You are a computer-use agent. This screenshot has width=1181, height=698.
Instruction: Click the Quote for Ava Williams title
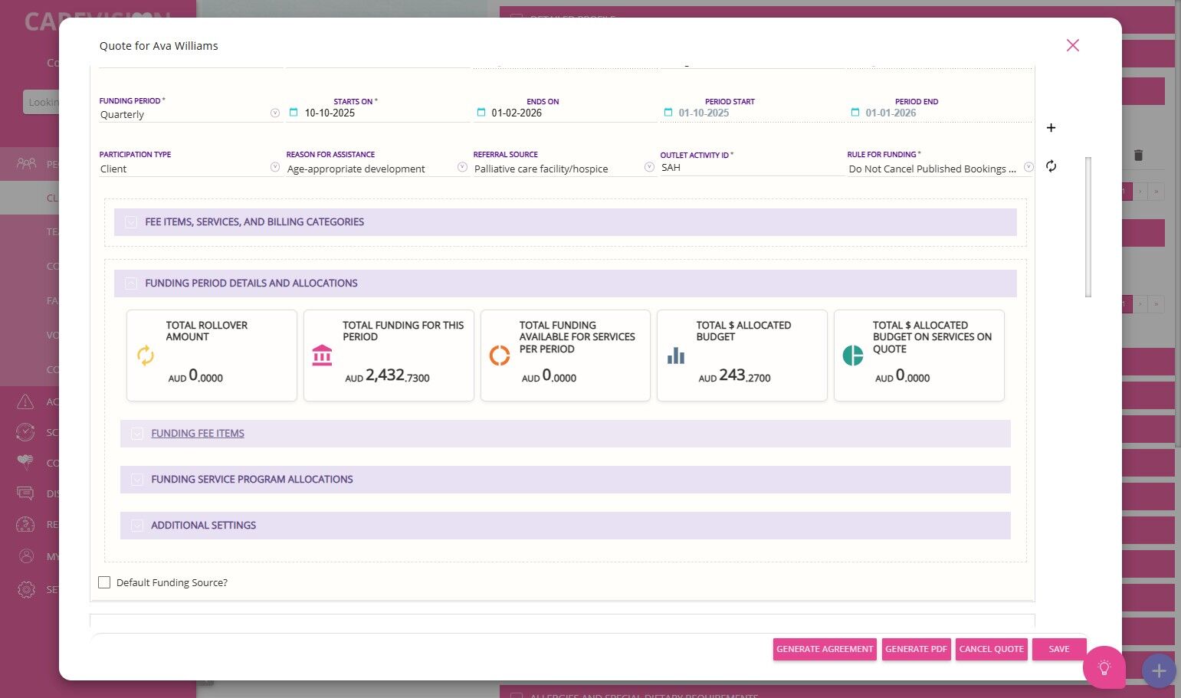tap(159, 46)
